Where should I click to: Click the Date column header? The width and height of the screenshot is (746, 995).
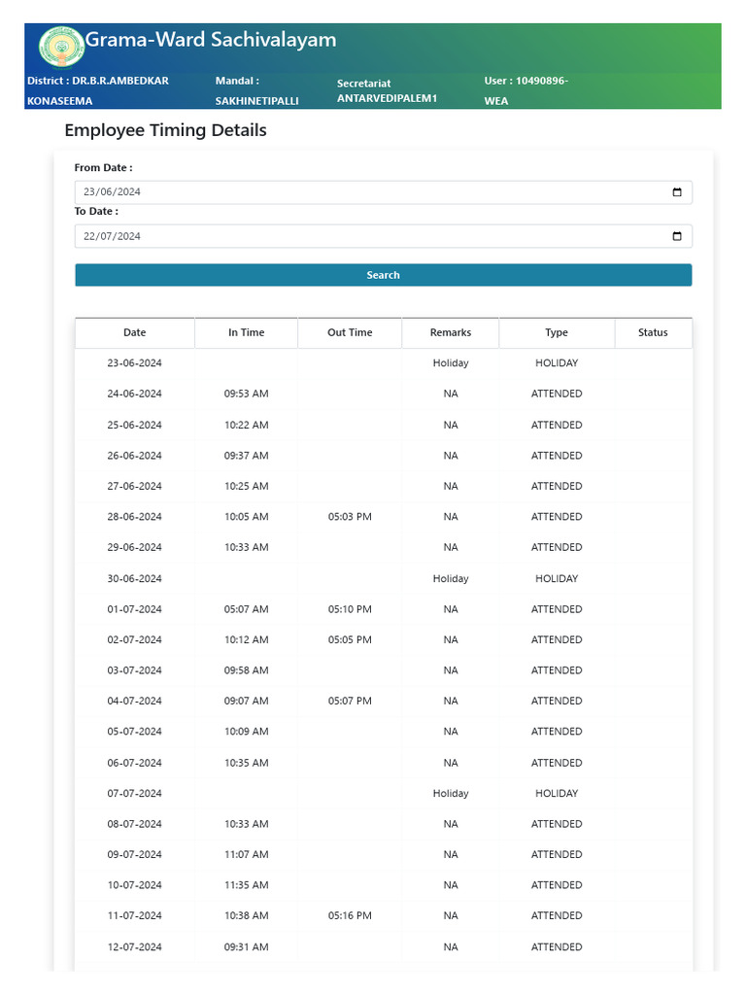[x=134, y=332]
